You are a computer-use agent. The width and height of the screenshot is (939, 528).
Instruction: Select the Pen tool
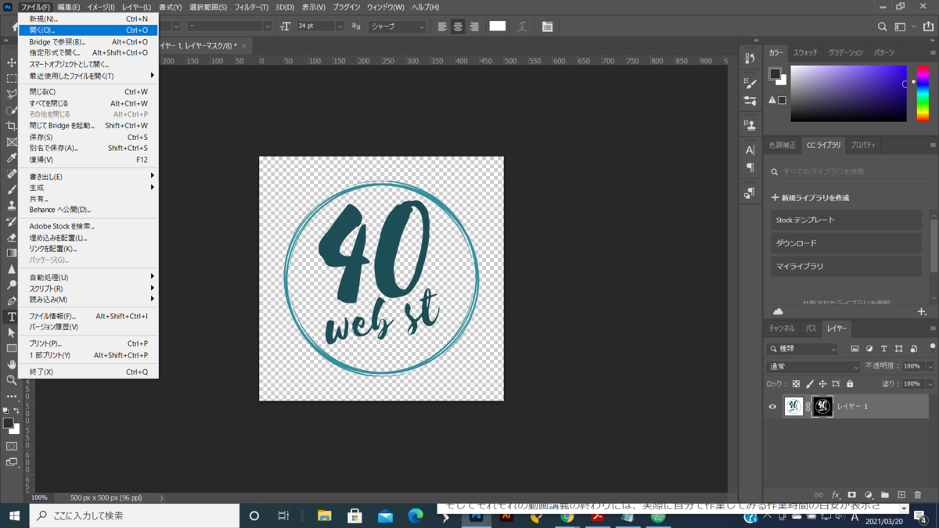click(x=11, y=300)
